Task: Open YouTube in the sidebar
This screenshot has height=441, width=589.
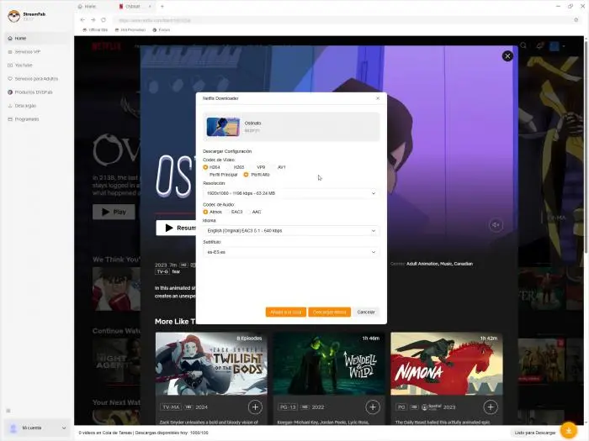Action: click(x=37, y=66)
